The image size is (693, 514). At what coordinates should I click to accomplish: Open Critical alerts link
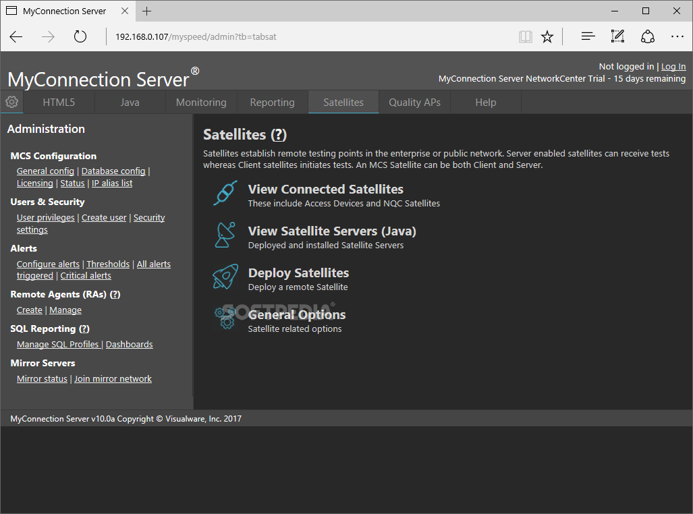pos(86,275)
